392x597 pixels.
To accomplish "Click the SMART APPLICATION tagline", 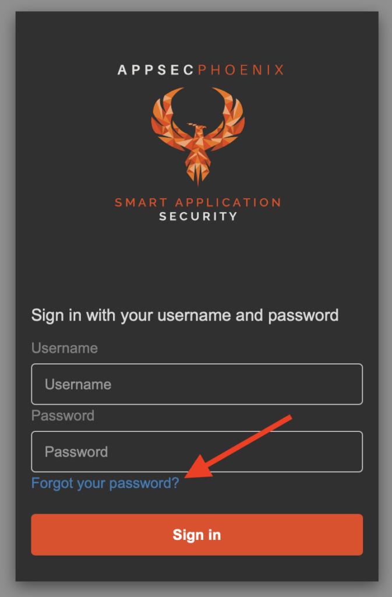I will (197, 202).
